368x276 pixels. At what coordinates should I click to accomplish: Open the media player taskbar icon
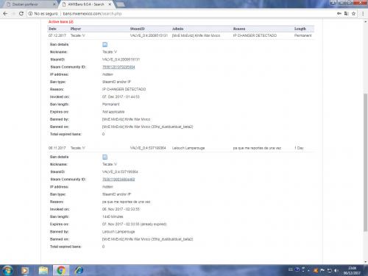click(x=24, y=270)
